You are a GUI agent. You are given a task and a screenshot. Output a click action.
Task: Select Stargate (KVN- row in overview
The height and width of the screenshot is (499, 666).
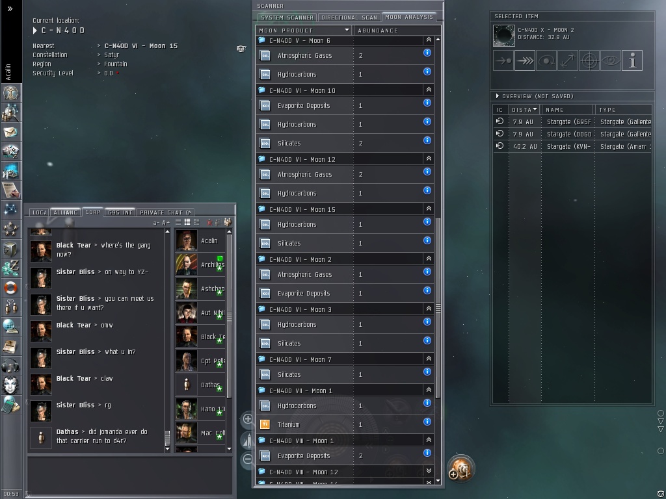click(x=573, y=146)
